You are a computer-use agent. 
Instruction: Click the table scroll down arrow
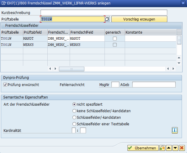pyautogui.click(x=179, y=63)
